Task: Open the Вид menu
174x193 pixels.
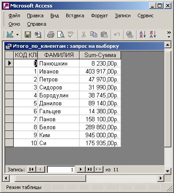Action: pyautogui.click(x=55, y=15)
